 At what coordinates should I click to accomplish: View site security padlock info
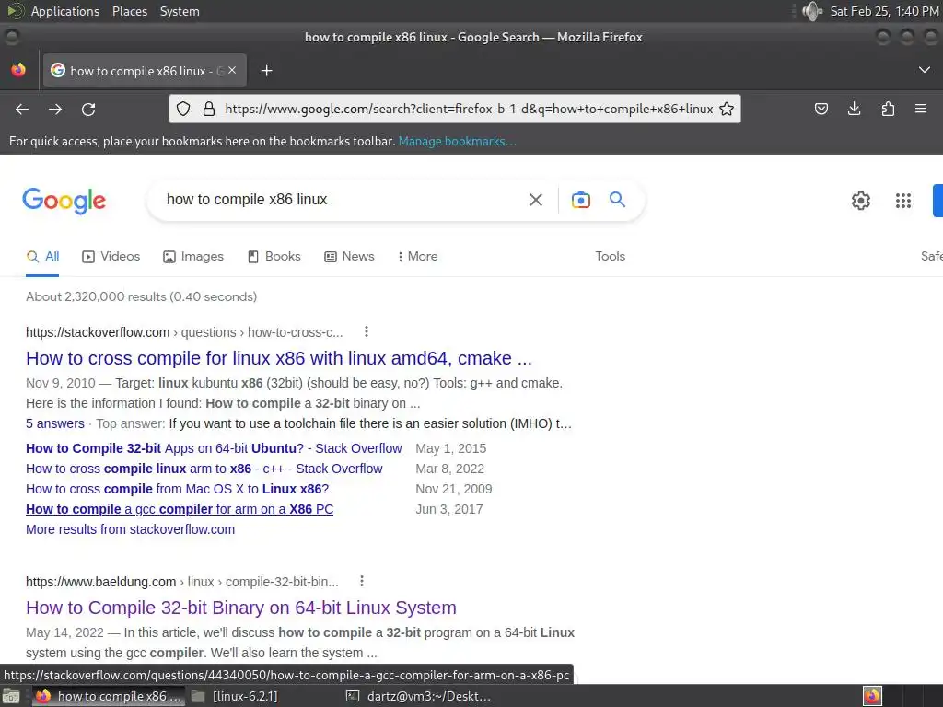coord(209,109)
